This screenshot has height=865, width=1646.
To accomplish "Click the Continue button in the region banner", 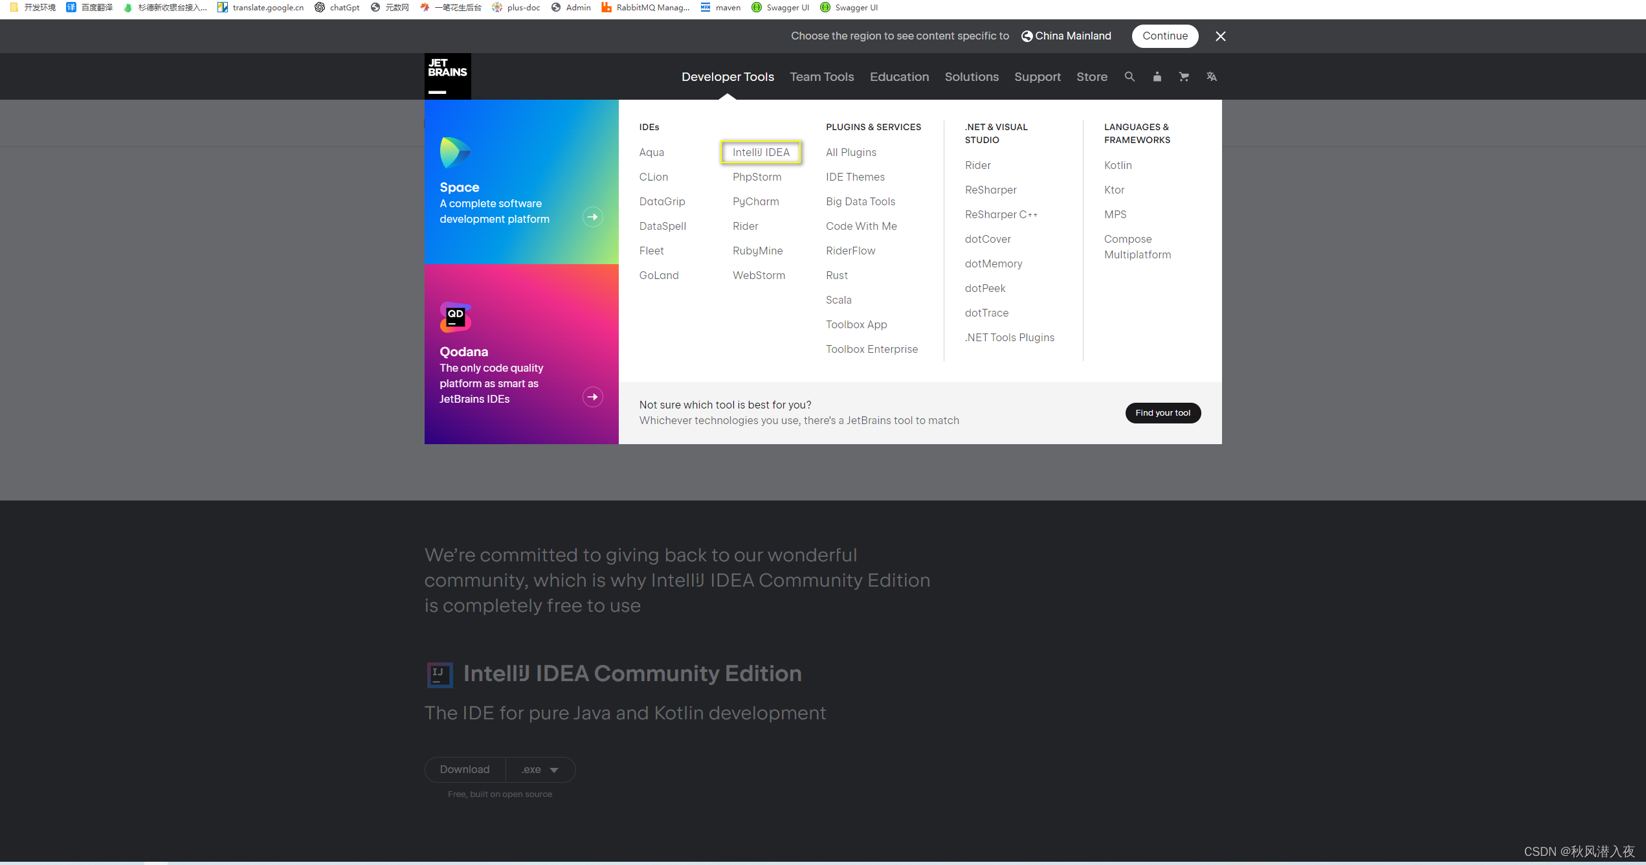I will (x=1164, y=36).
